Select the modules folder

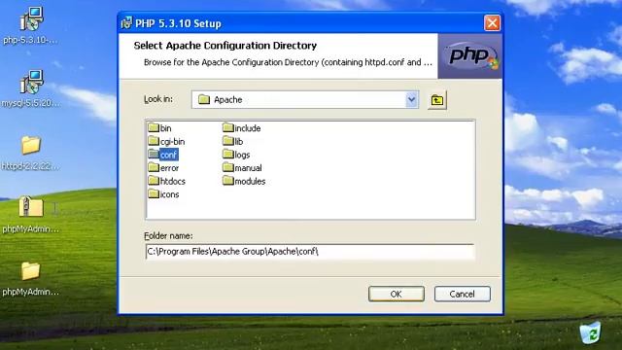[x=244, y=181]
